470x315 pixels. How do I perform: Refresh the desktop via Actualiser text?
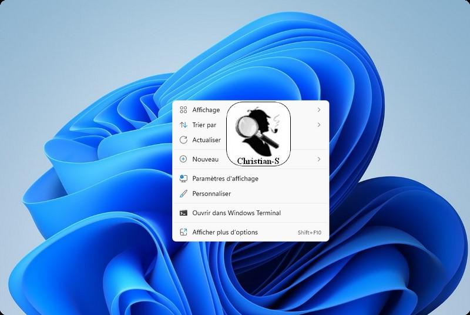(207, 140)
